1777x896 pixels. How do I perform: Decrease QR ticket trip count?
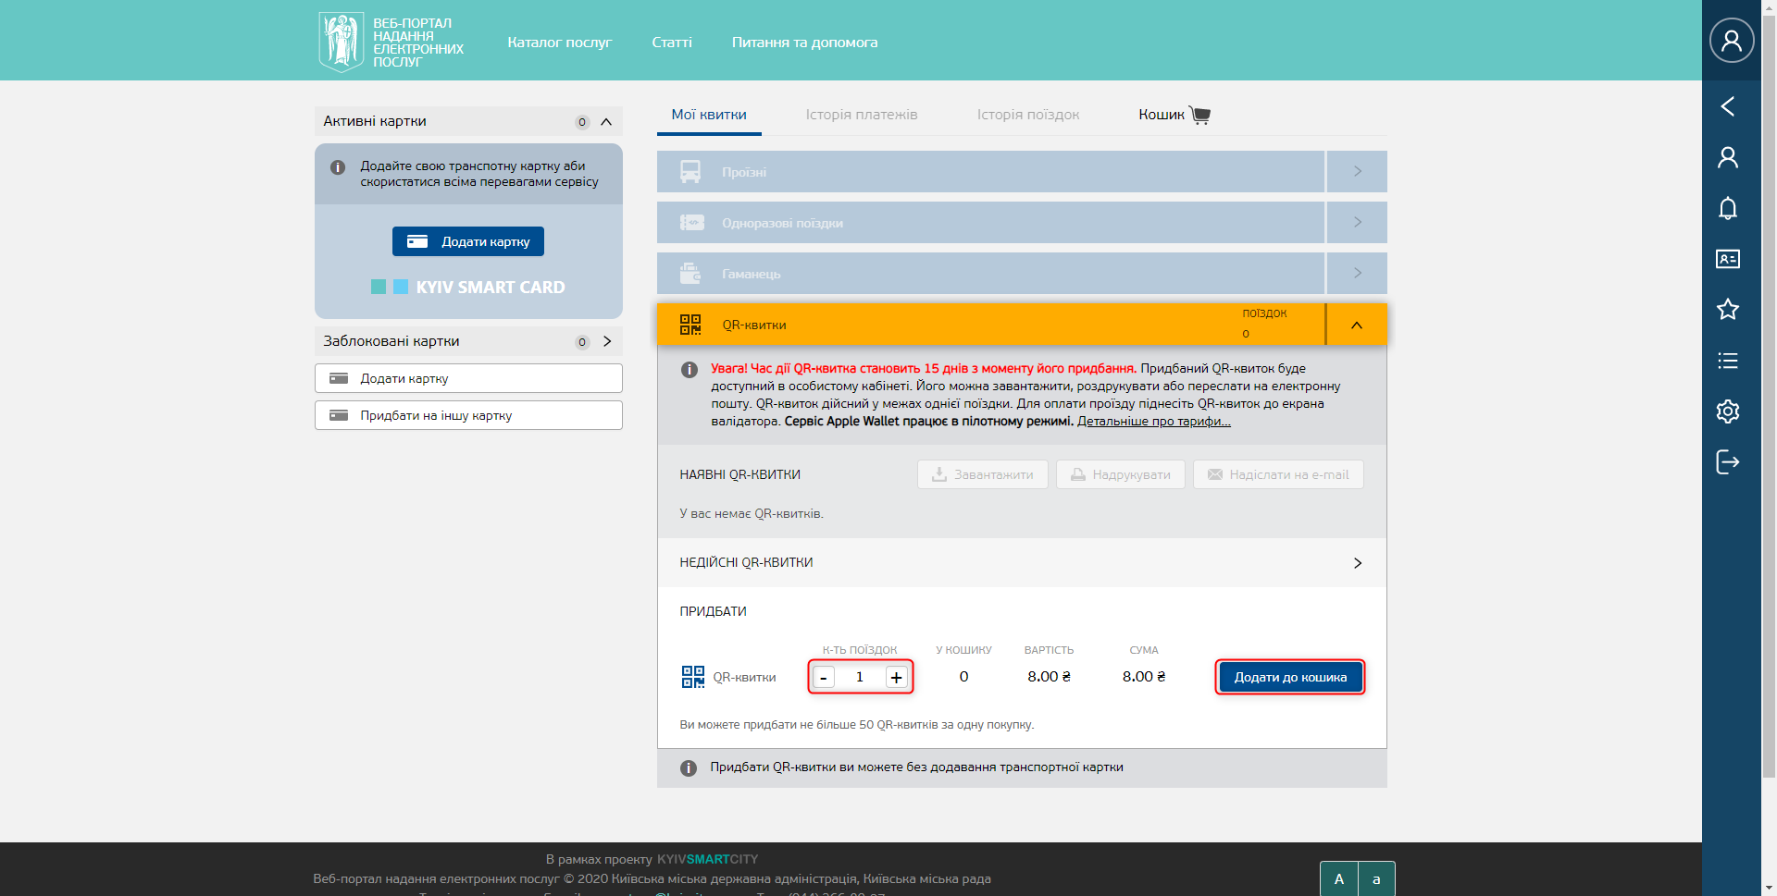click(823, 678)
